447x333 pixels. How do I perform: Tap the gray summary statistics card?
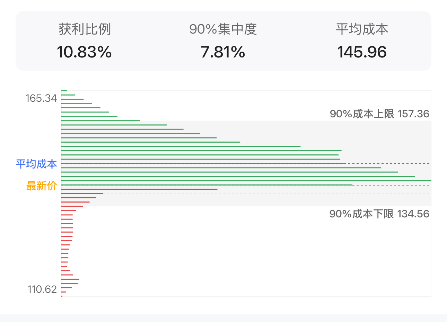(223, 41)
